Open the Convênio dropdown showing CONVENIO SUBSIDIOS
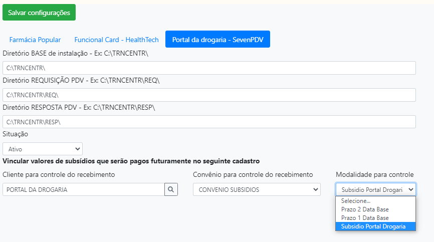This screenshot has width=434, height=242. pos(257,189)
